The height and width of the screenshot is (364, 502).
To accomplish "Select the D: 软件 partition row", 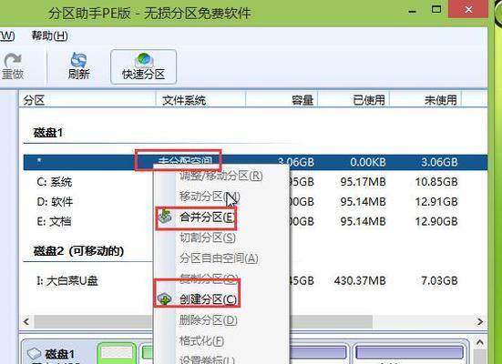I will click(255, 201).
